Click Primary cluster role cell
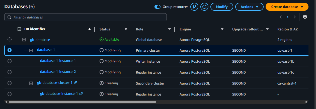This screenshot has height=109, width=316. (x=148, y=50)
